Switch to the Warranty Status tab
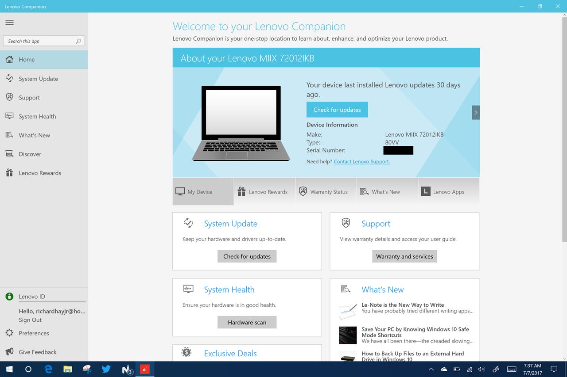The image size is (567, 377). [326, 191]
